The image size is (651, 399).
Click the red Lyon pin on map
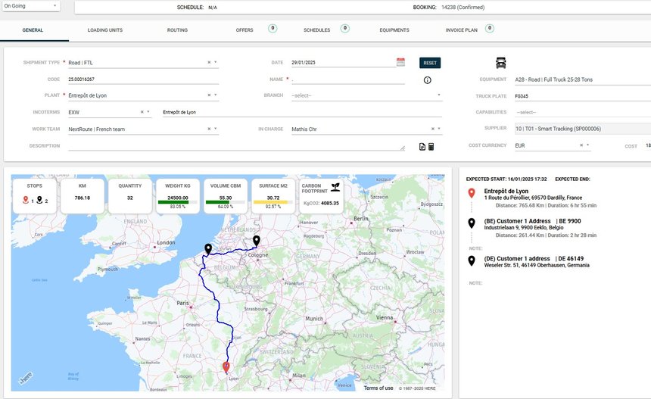[x=226, y=367]
